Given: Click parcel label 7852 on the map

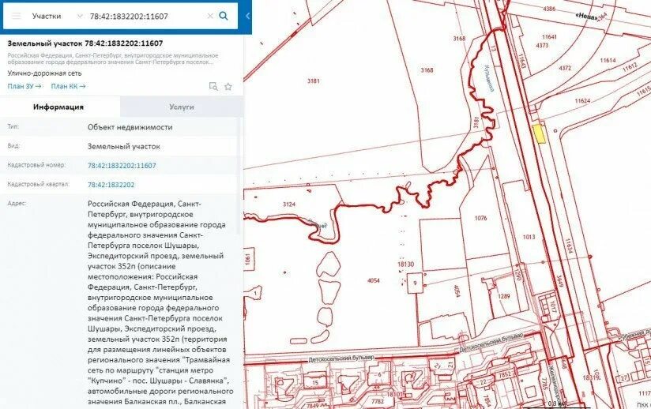Looking at the screenshot, I should coord(504,374).
